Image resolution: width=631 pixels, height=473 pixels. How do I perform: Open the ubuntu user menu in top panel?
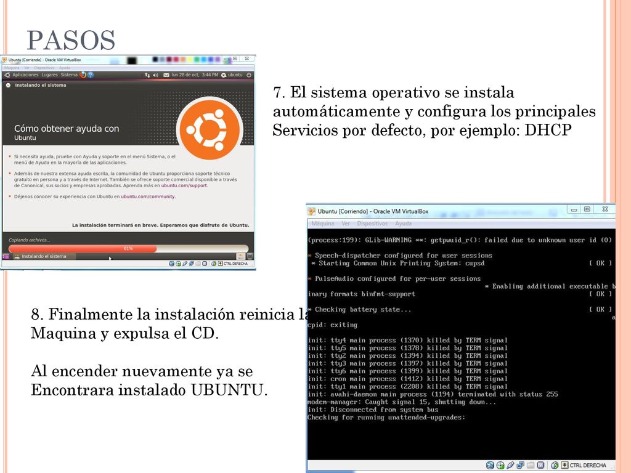232,75
